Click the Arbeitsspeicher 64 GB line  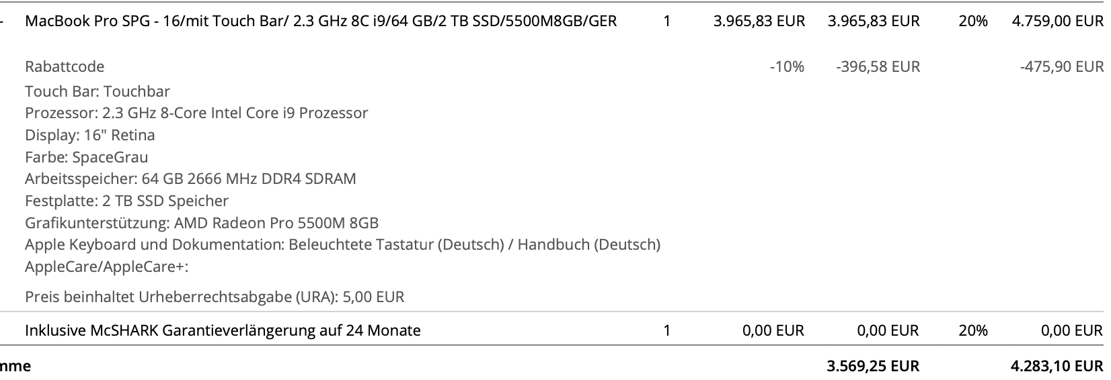click(x=190, y=179)
